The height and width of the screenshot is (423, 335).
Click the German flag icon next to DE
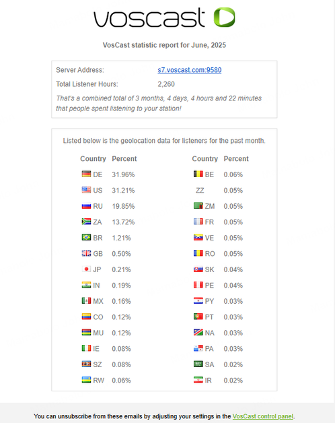point(86,174)
